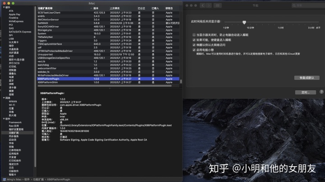
Task: Select the watchdog extension row
Action: tap(108, 65)
